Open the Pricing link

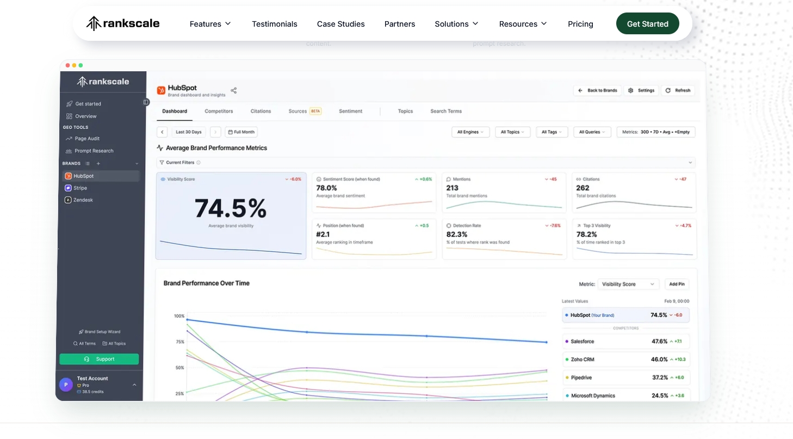click(580, 24)
